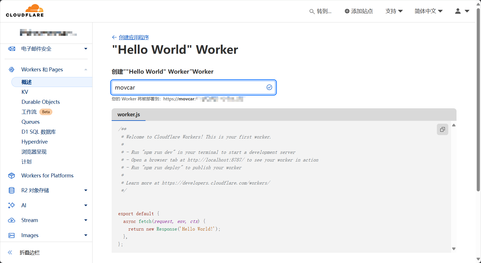Click the email security envelope icon
The image size is (481, 263).
pos(12,49)
